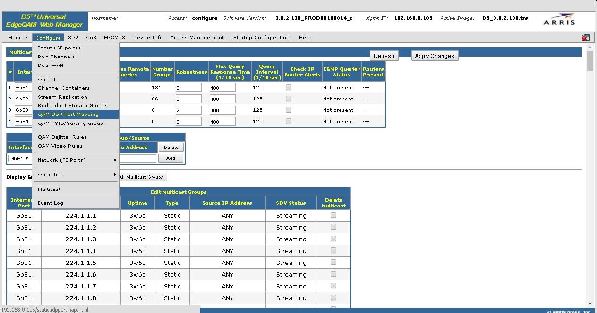Click the SDV Status column header
Screen dimensions: 597x313
(291, 203)
